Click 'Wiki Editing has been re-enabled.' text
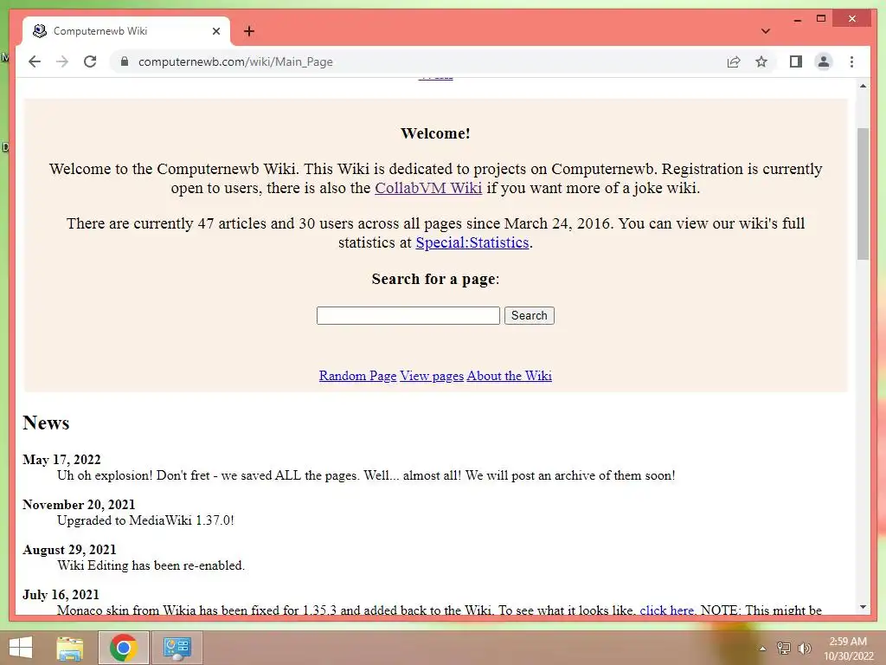 151,565
